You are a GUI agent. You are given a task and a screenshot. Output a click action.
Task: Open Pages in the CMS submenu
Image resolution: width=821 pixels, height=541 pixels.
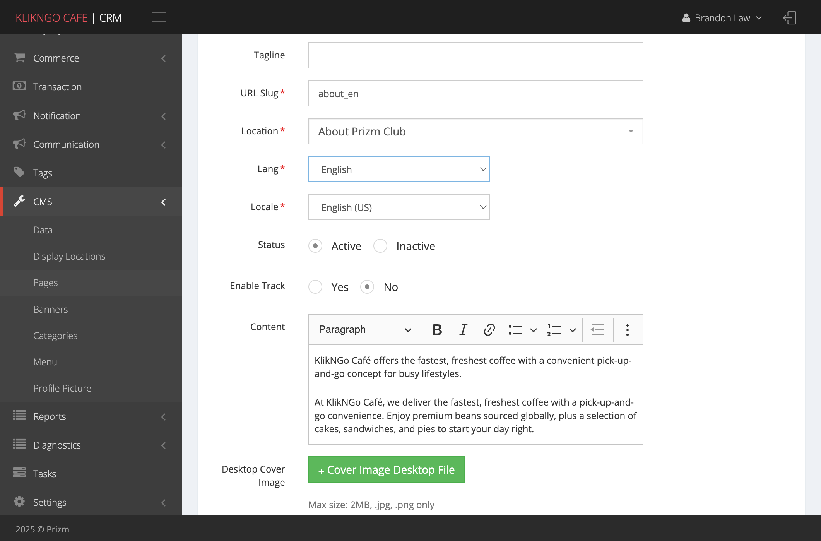tap(91, 283)
